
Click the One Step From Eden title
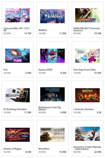(x=85, y=70)
